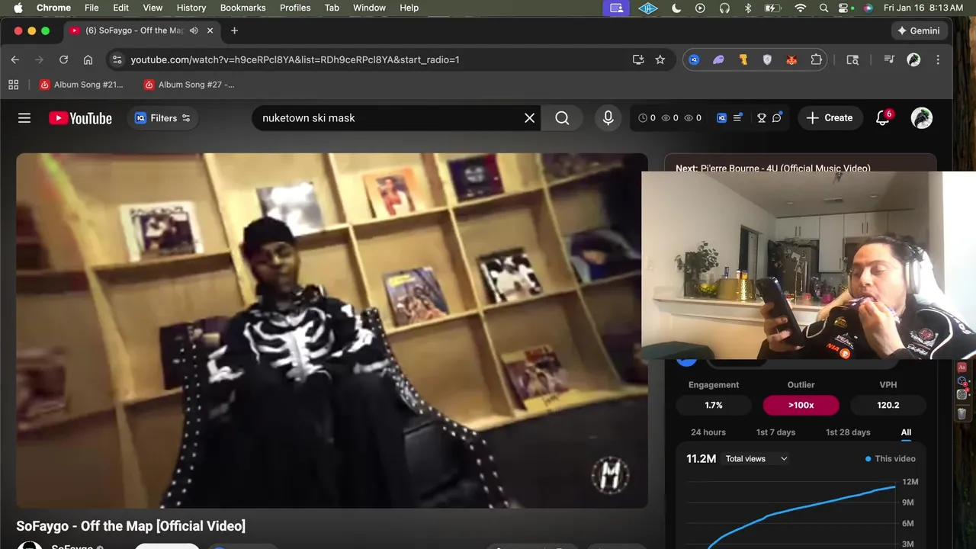Open Album Song #27 bookmark
This screenshot has width=976, height=549.
[x=189, y=85]
